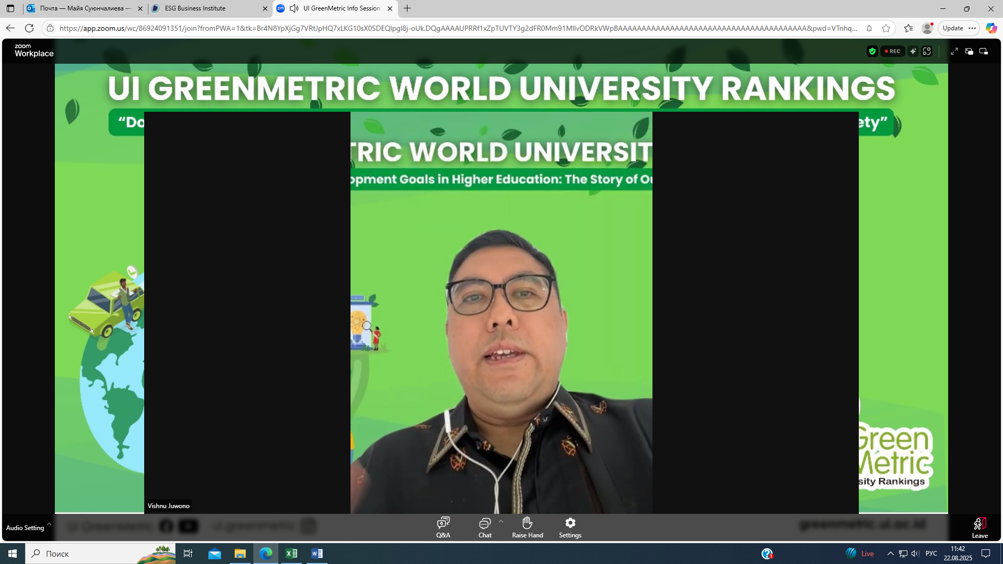Switch to the corner thumbnail view layout
Image resolution: width=1003 pixels, height=564 pixels.
(984, 51)
